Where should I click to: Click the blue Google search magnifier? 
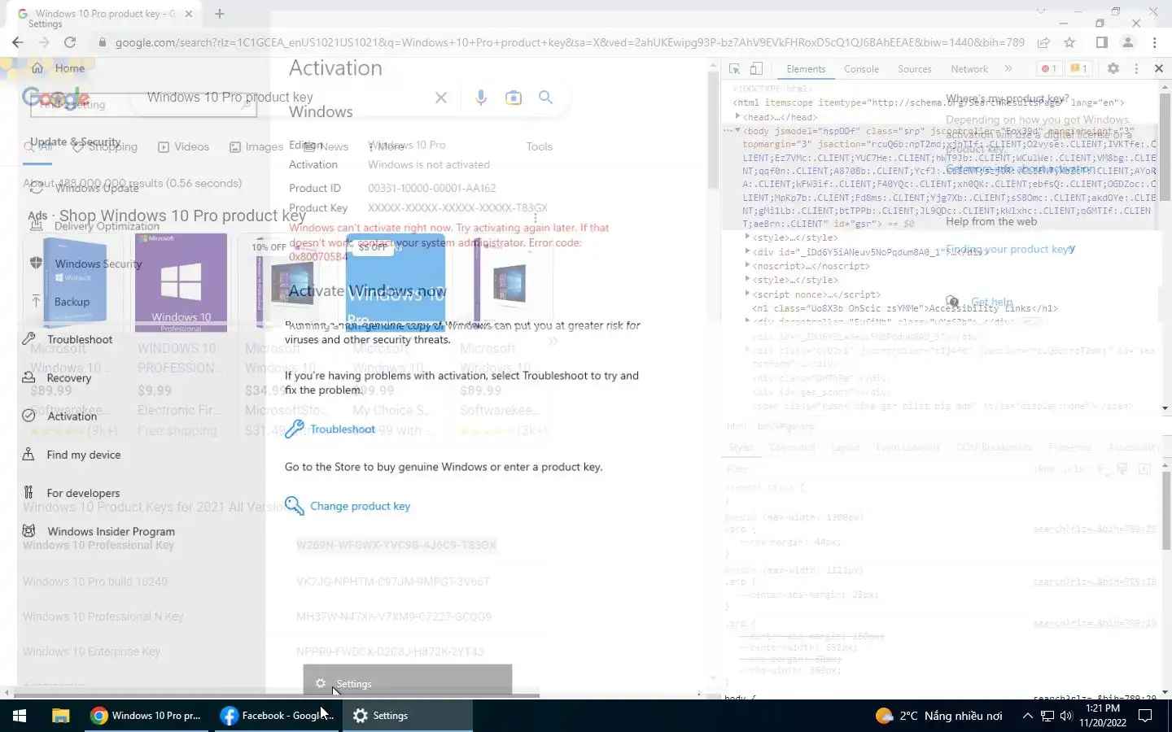pyautogui.click(x=545, y=98)
